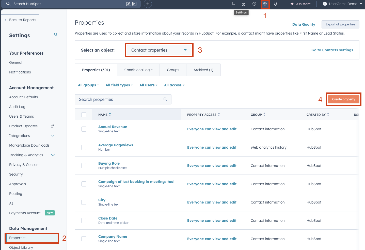
Task: Switch to the Conditional logic tab
Action: pos(138,70)
